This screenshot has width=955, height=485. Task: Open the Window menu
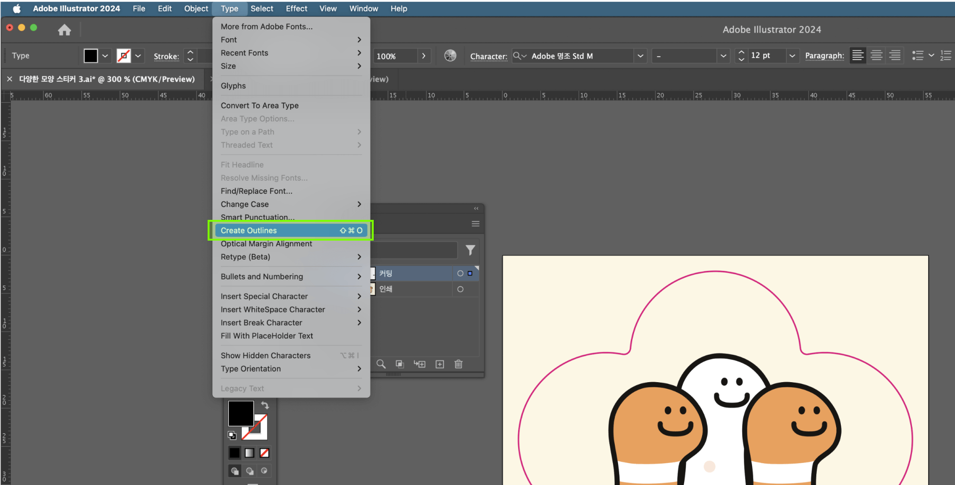(x=363, y=8)
